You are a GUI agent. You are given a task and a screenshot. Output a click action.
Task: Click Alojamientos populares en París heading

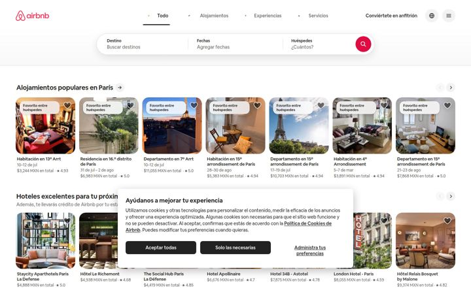(x=65, y=88)
